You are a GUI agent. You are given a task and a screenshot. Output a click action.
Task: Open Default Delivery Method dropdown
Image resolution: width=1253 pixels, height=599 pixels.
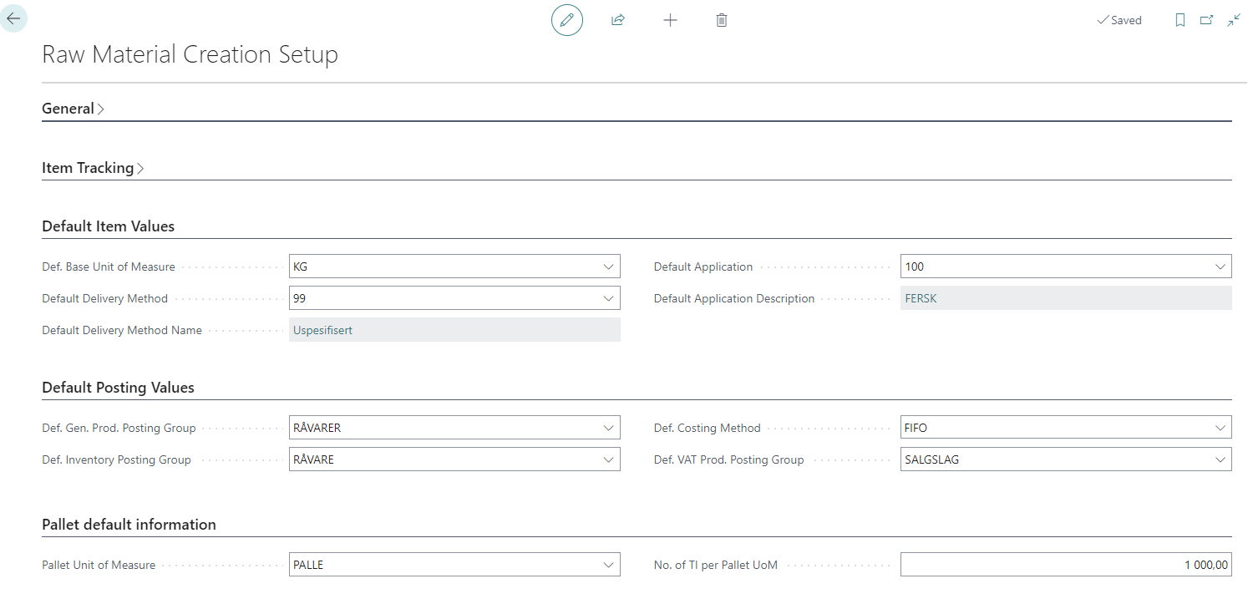[608, 298]
